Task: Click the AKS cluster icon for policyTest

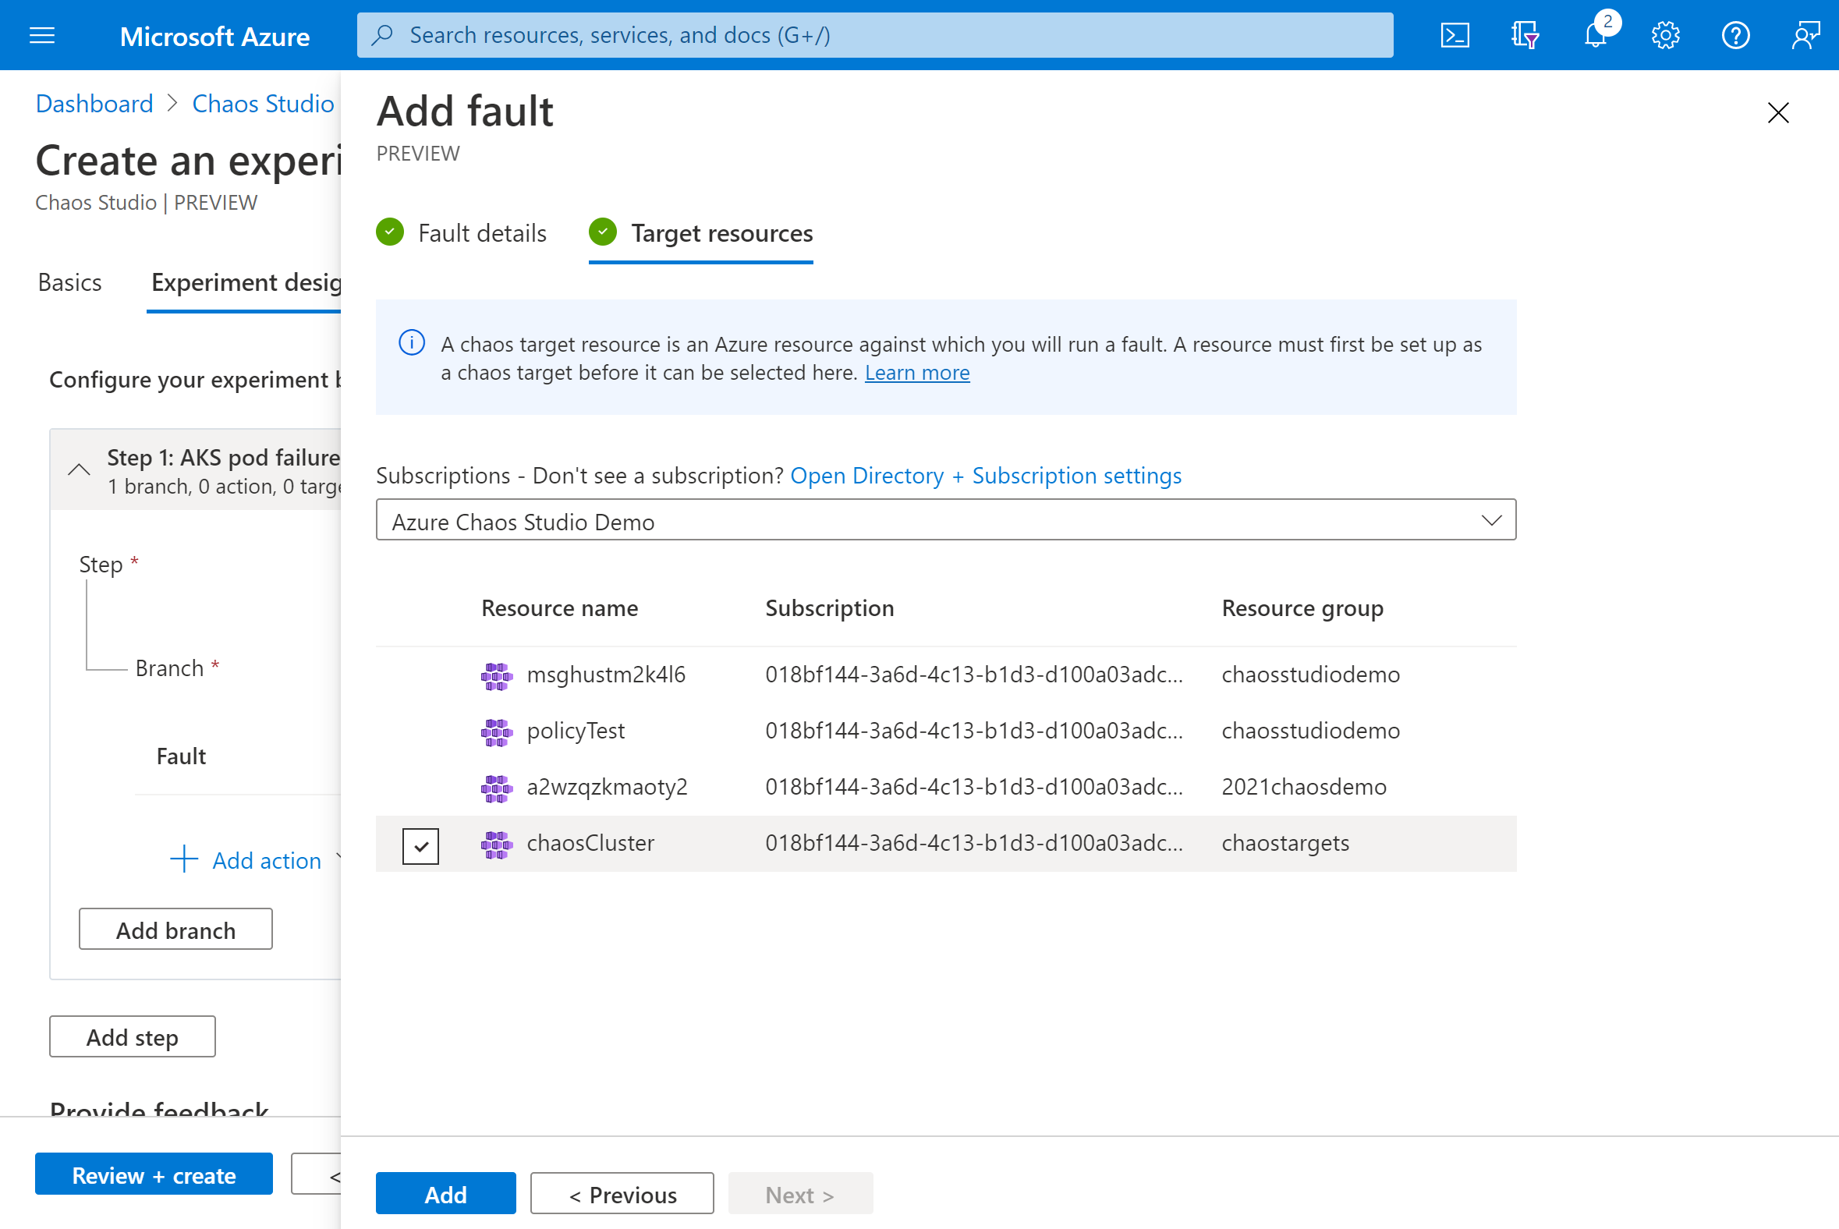Action: pyautogui.click(x=497, y=730)
